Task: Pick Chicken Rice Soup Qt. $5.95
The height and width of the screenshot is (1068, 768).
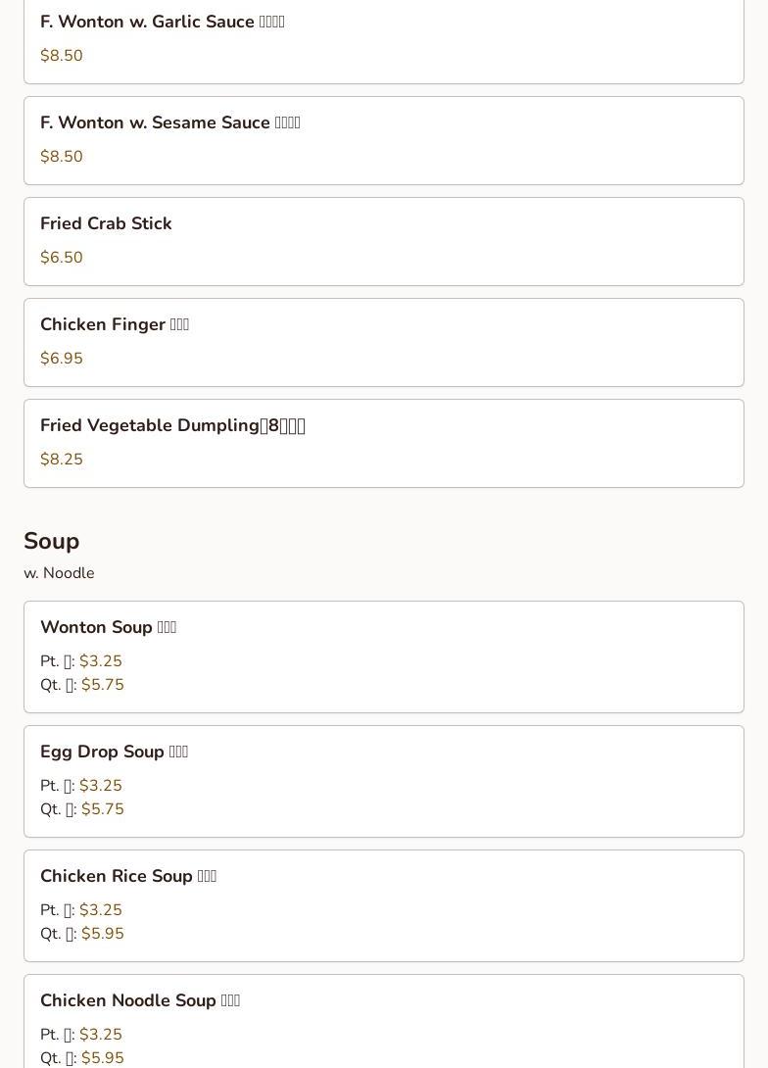Action: pos(102,934)
